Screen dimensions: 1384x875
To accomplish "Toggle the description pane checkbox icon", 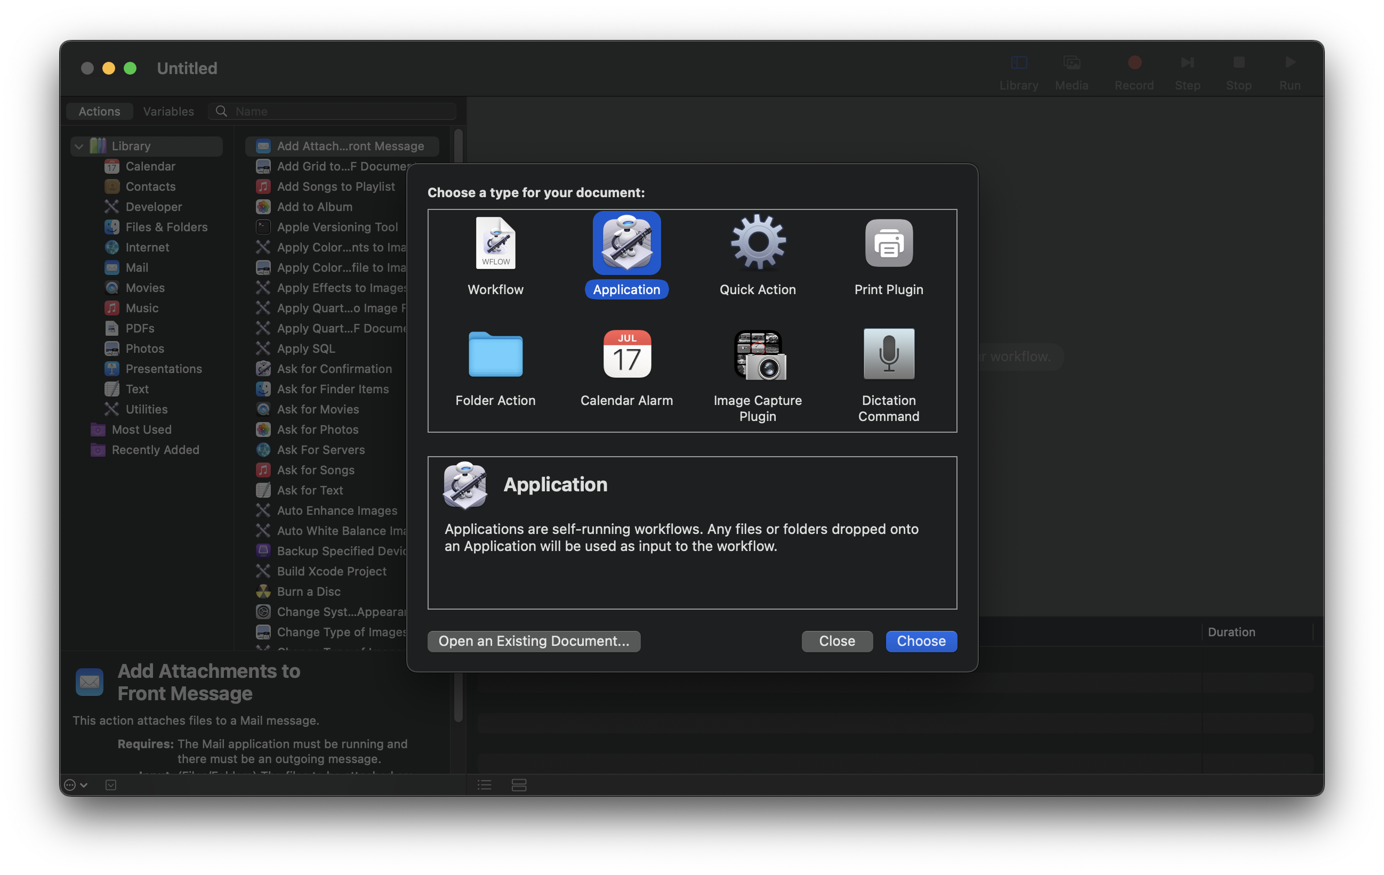I will [x=111, y=785].
